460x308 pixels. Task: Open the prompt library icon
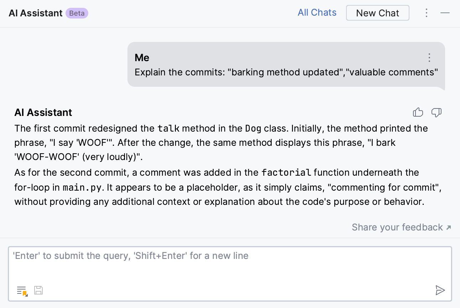[x=21, y=290]
